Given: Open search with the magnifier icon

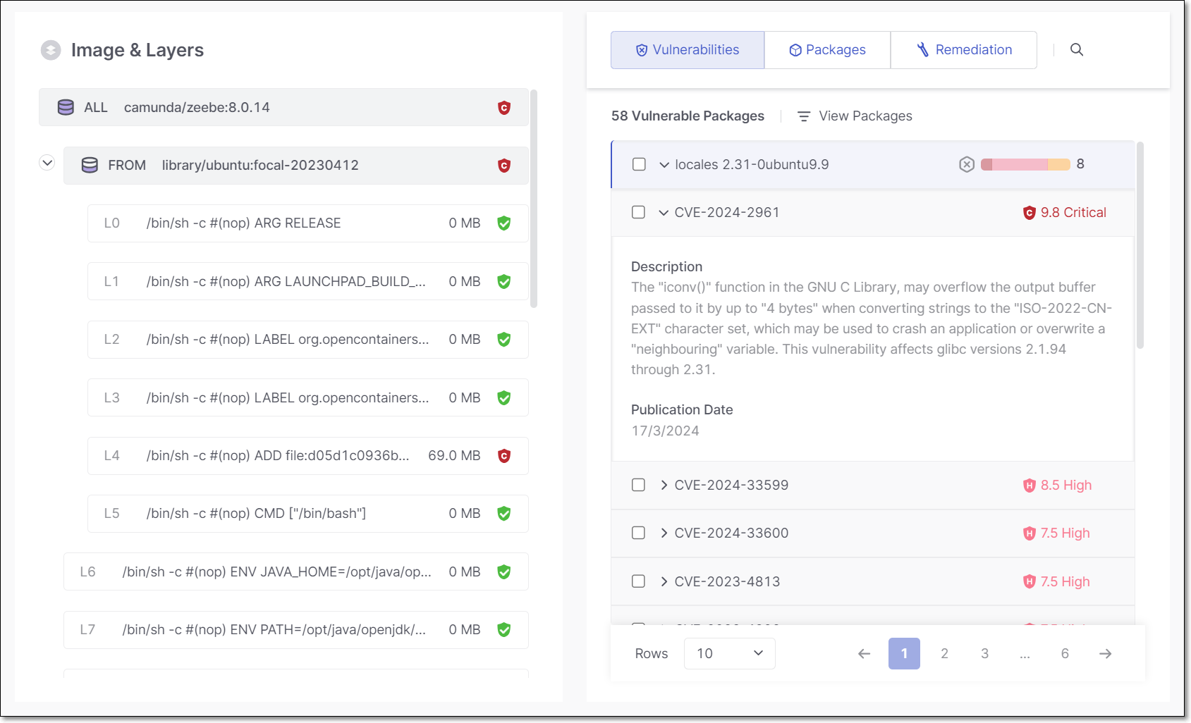Looking at the screenshot, I should tap(1077, 49).
